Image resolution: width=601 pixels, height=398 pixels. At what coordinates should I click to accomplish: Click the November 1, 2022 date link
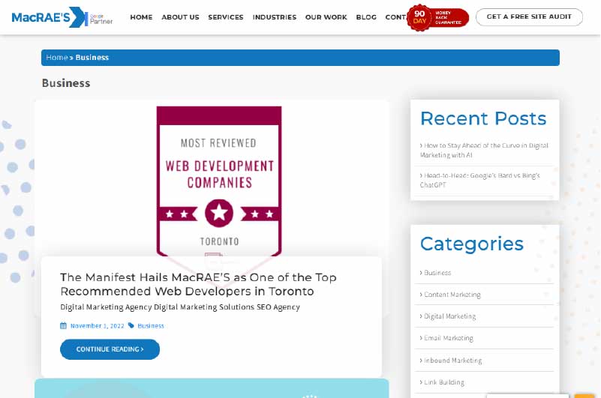coord(98,326)
